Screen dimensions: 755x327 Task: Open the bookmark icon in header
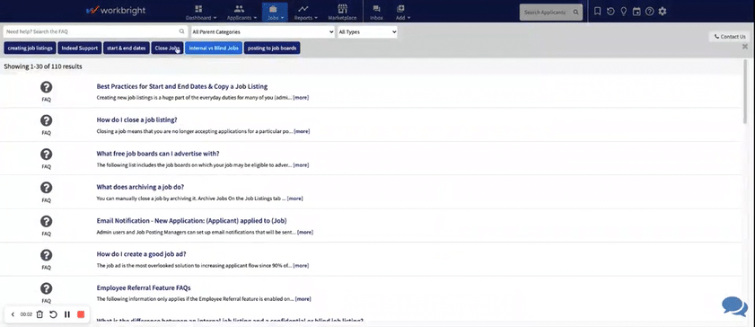598,11
